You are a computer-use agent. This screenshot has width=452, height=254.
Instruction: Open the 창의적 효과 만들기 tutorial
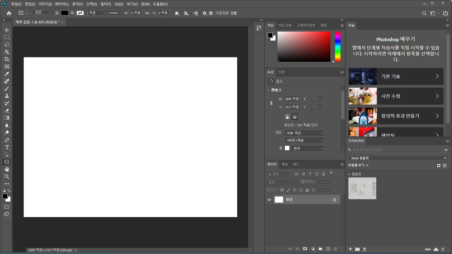pos(396,116)
